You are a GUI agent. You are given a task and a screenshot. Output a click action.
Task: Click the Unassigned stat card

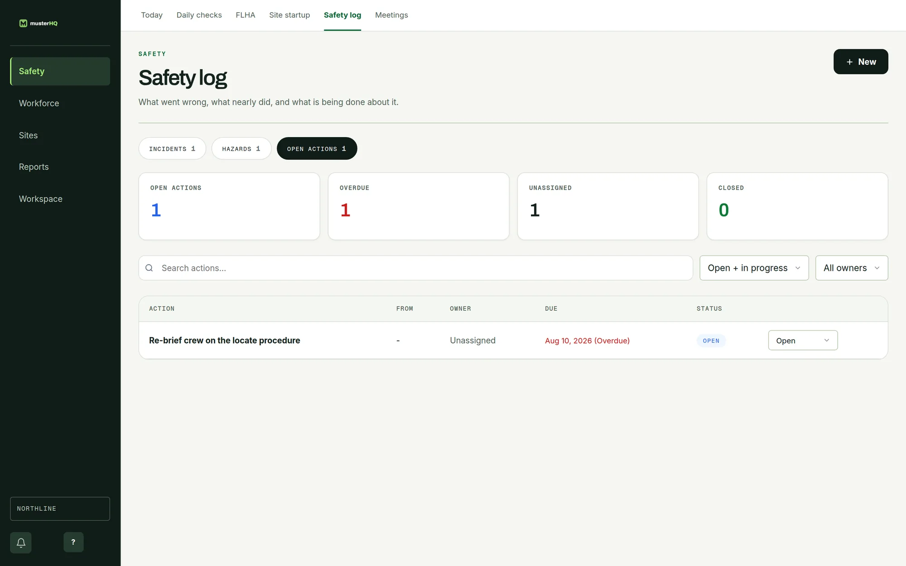tap(608, 206)
